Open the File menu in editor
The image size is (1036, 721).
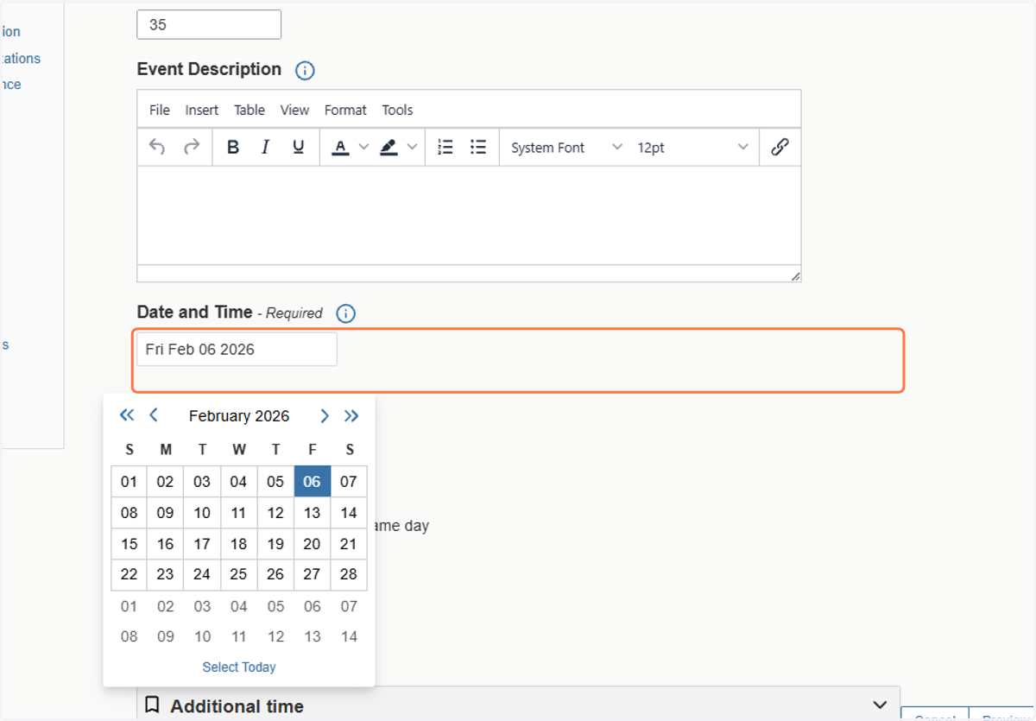click(x=160, y=110)
